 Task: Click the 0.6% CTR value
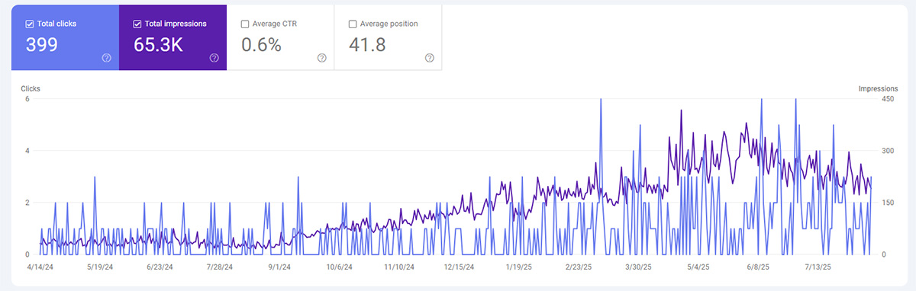tap(262, 45)
